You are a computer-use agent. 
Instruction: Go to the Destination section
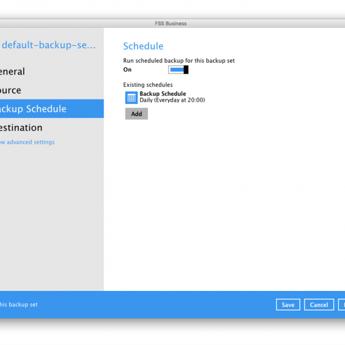21,128
